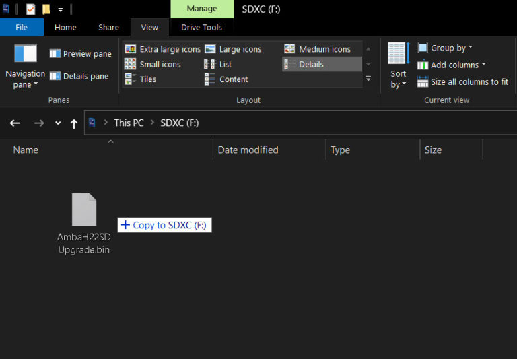The height and width of the screenshot is (359, 517).
Task: Expand the chevron after This PC
Action: (152, 123)
